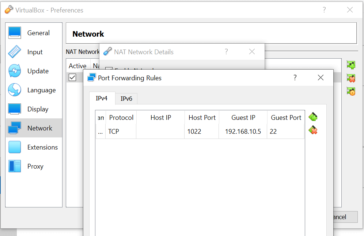Add a new port forwarding rule
Image resolution: width=364 pixels, height=236 pixels.
[x=312, y=117]
